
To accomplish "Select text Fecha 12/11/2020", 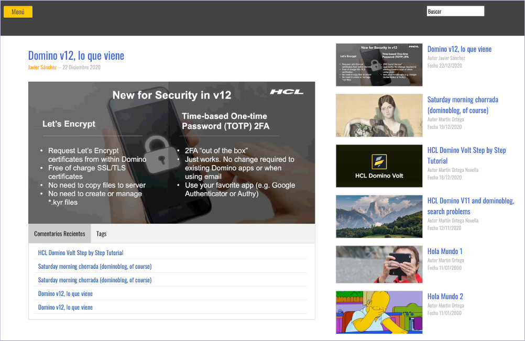I will (x=444, y=228).
